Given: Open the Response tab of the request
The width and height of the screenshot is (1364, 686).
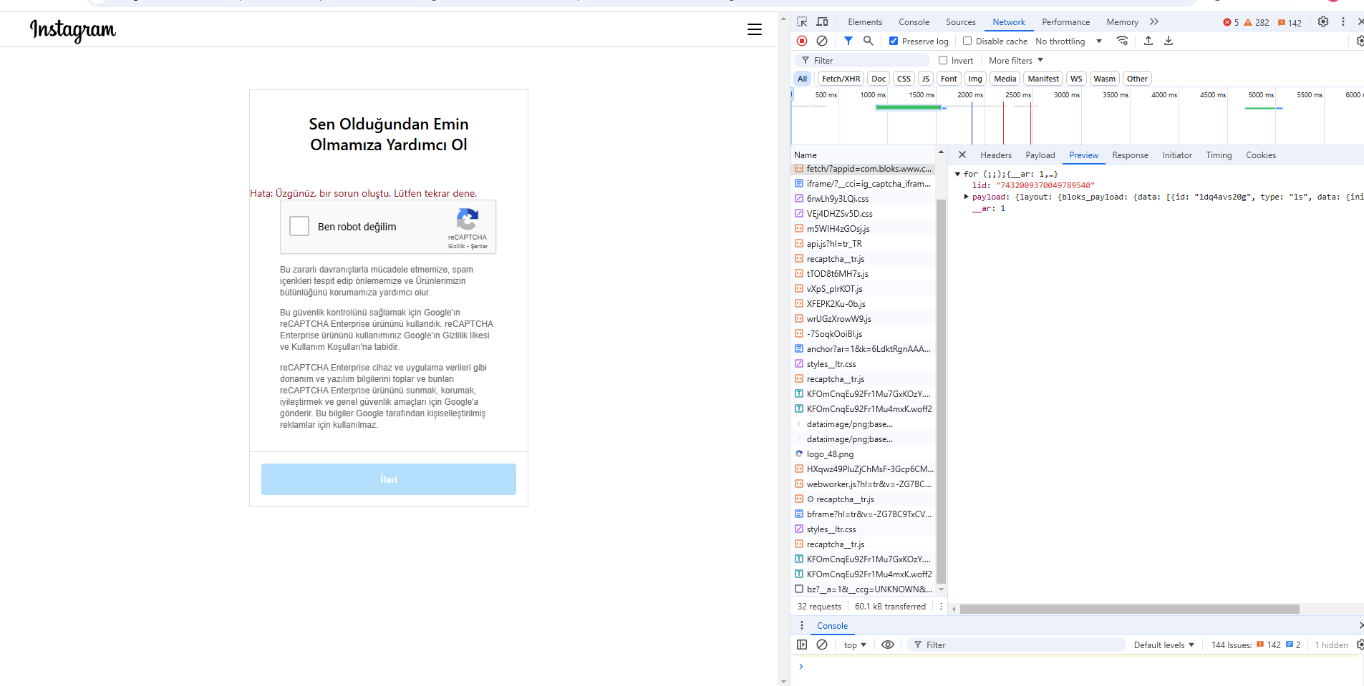Looking at the screenshot, I should tap(1130, 155).
